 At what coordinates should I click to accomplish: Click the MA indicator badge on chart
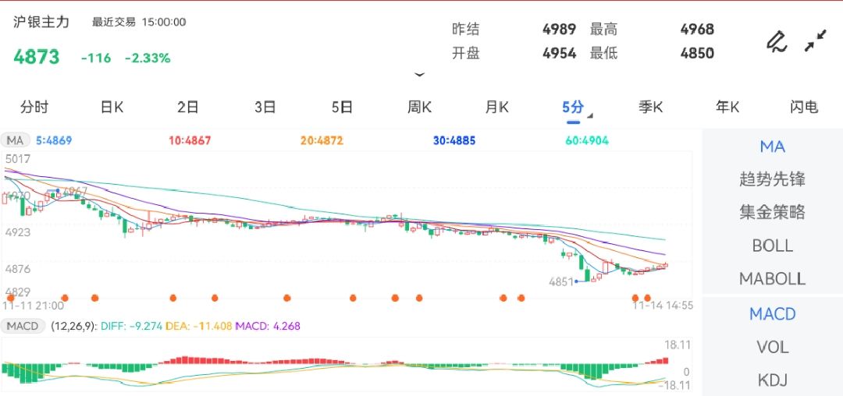pos(15,141)
